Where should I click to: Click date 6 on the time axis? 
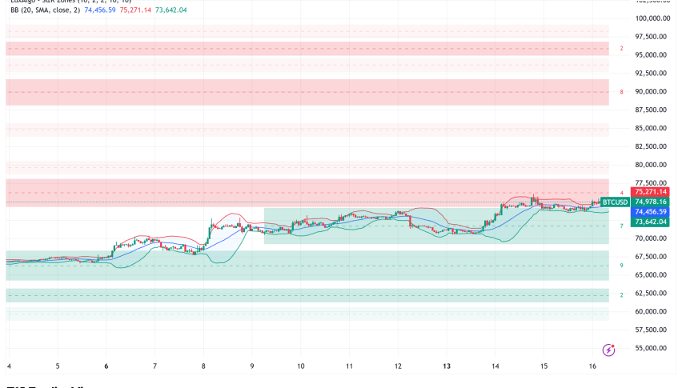106,366
